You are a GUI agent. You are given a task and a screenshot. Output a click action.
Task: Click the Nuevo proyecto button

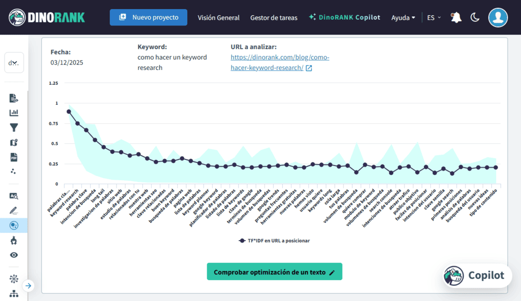(149, 17)
